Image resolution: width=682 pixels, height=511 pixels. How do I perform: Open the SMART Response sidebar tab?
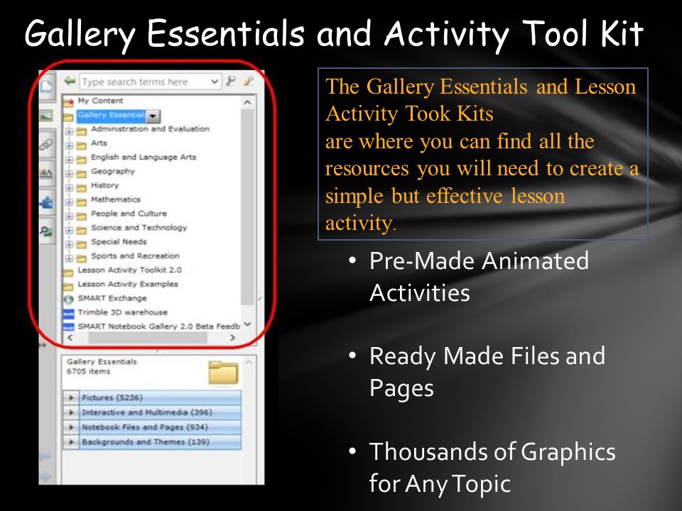click(x=46, y=231)
